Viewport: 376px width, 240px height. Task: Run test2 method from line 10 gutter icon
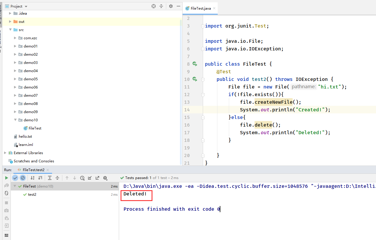click(195, 79)
